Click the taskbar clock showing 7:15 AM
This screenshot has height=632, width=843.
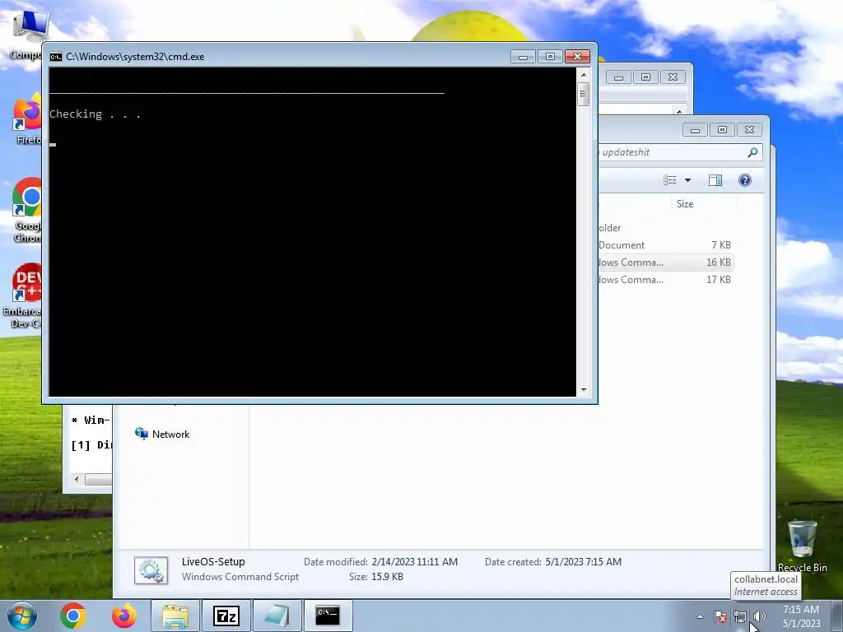(801, 616)
